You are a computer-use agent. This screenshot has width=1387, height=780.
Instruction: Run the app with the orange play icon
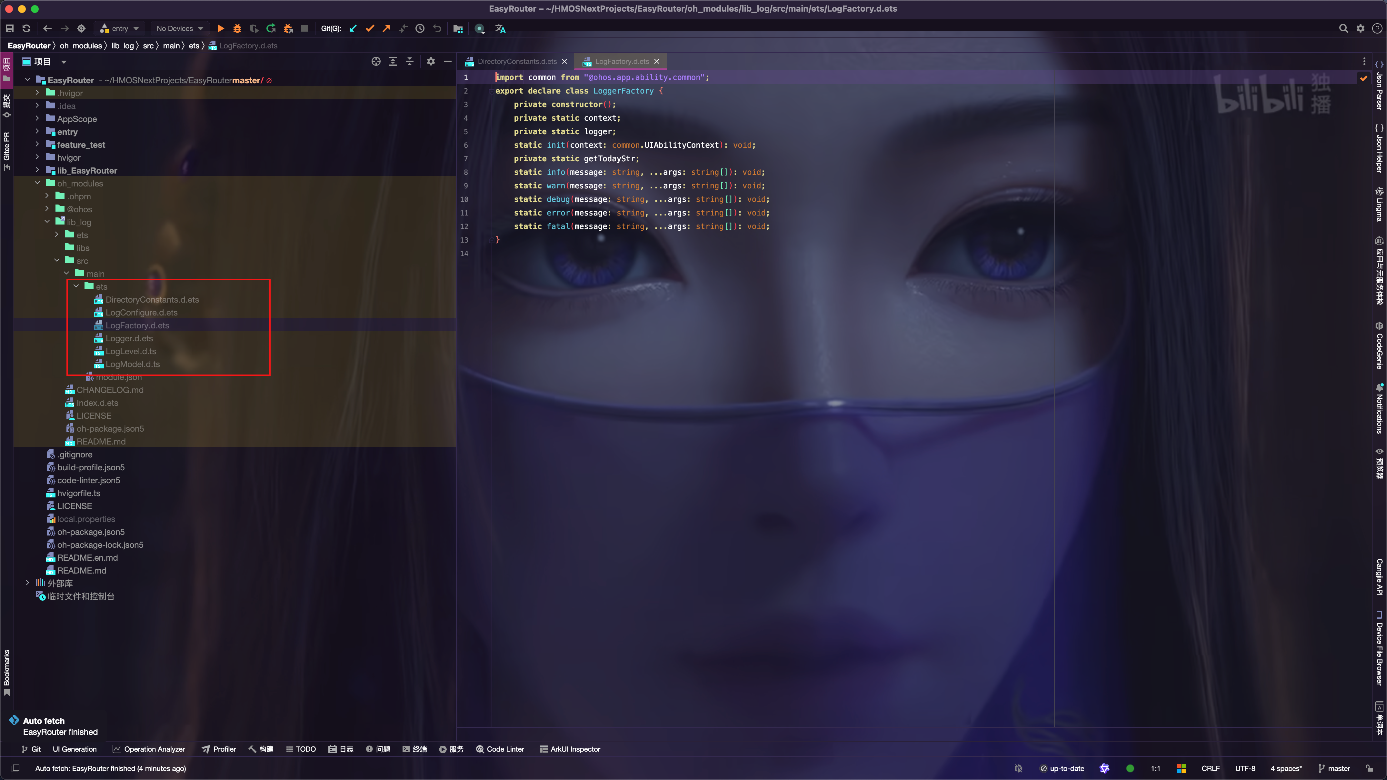[221, 28]
